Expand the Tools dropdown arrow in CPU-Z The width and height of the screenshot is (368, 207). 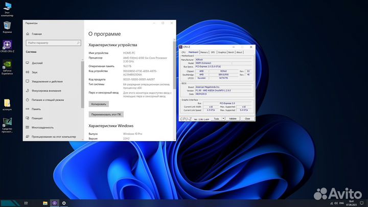click(223, 119)
